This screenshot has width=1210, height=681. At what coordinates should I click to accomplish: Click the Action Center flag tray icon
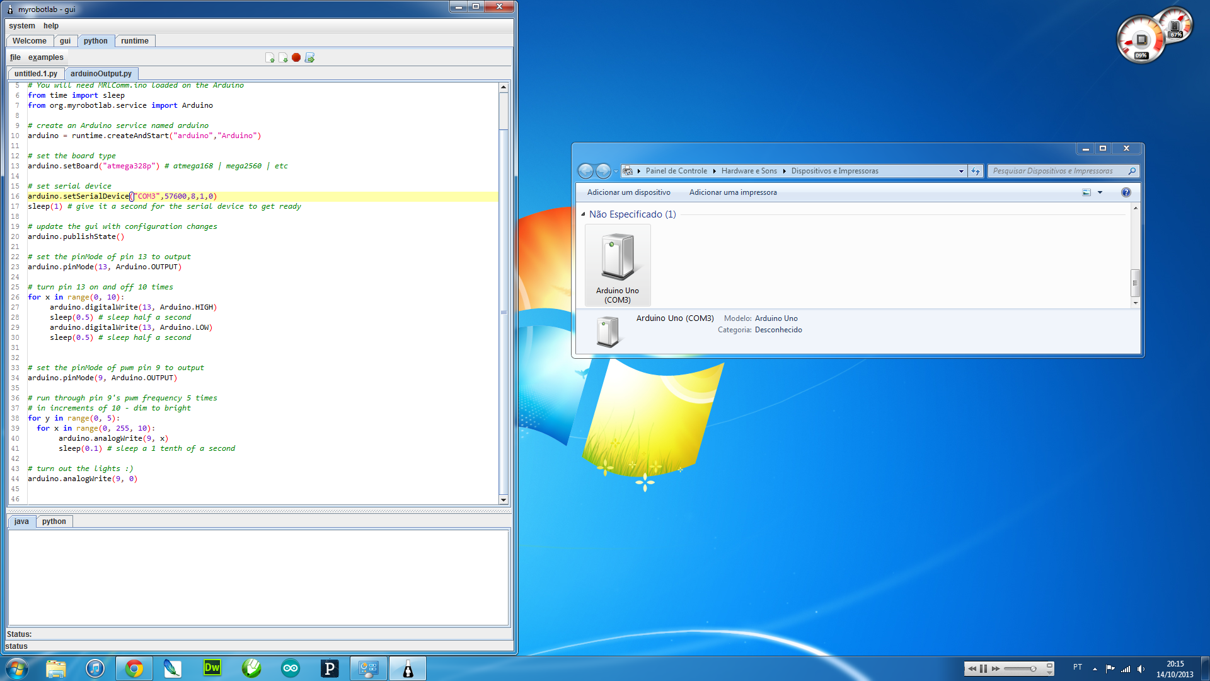(1110, 668)
